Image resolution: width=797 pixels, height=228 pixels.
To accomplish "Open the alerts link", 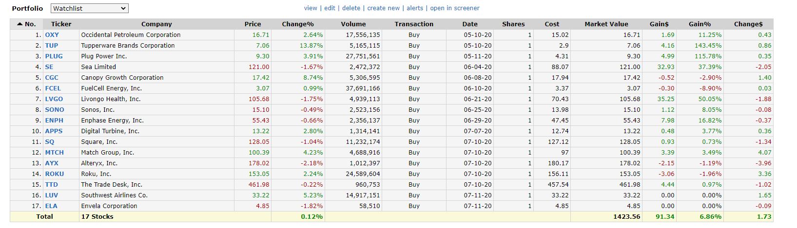I will [x=415, y=8].
